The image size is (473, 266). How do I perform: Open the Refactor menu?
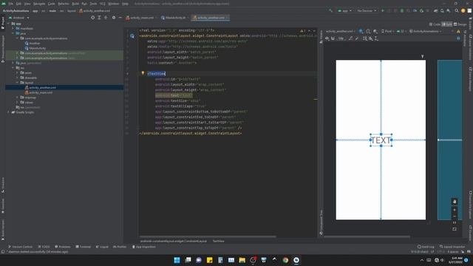64,4
